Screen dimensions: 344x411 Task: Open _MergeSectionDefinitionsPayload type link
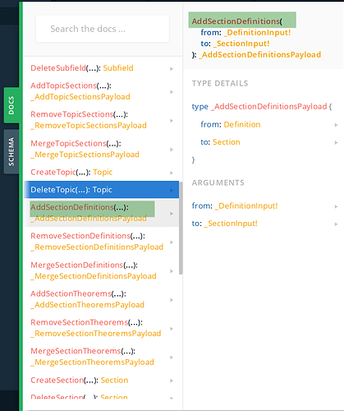pos(94,276)
